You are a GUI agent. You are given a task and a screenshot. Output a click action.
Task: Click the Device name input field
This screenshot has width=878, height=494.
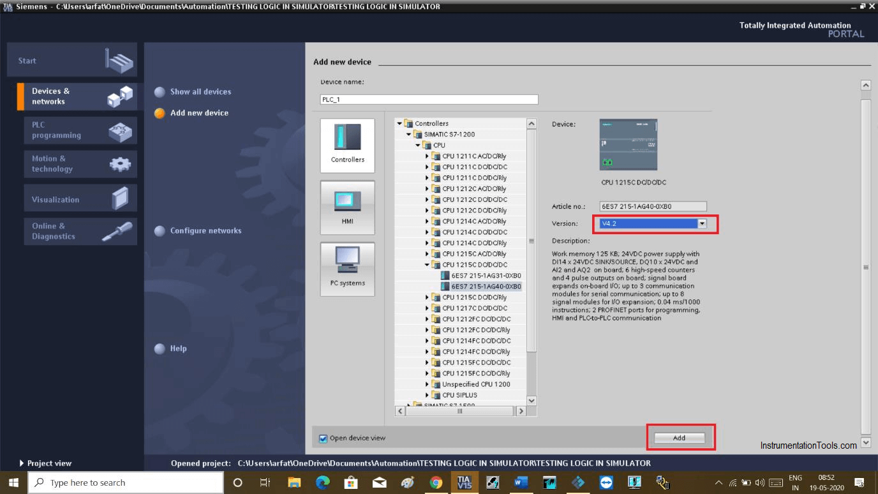tap(429, 100)
